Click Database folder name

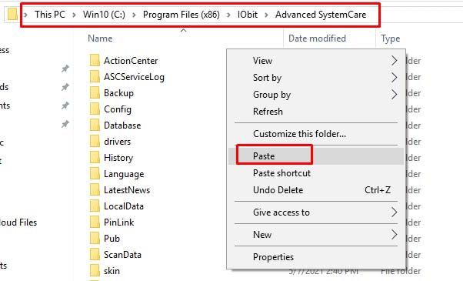tap(122, 125)
